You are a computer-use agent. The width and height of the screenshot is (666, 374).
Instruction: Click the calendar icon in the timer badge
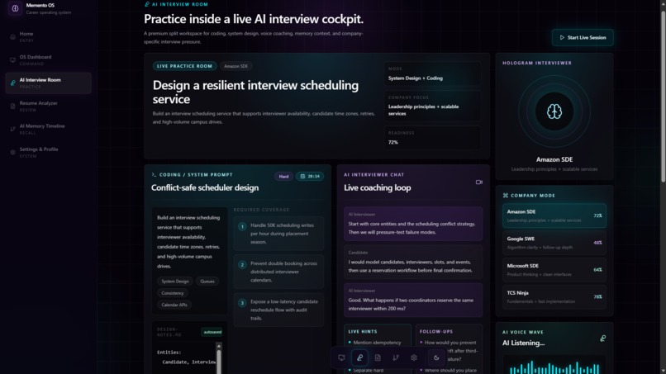(303, 176)
